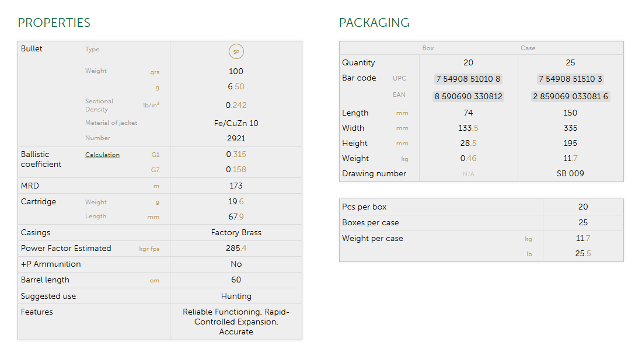Click the MRD value 173
This screenshot has width=635, height=356.
pos(236,186)
